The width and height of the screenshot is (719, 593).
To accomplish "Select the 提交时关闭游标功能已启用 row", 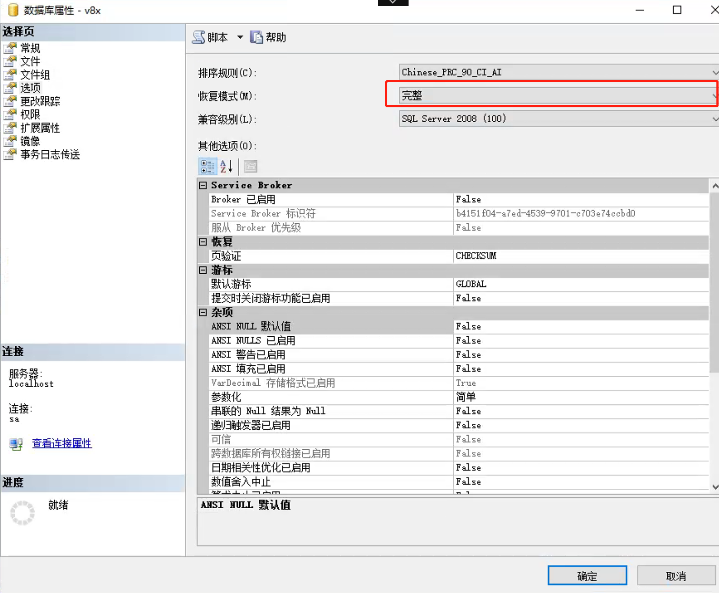I will click(459, 298).
